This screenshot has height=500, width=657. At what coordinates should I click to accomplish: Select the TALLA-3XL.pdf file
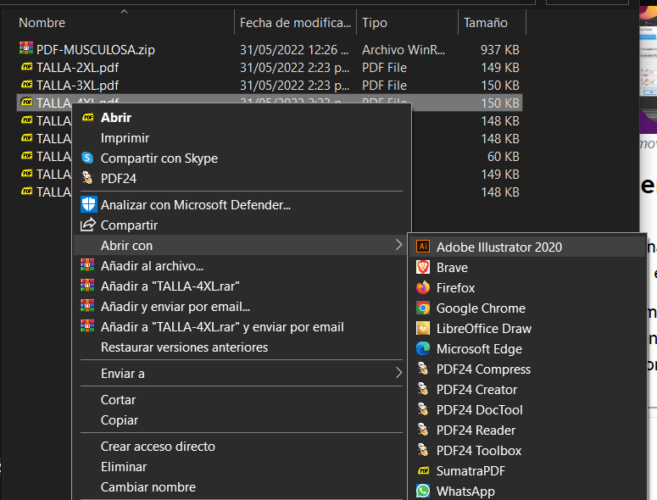77,86
